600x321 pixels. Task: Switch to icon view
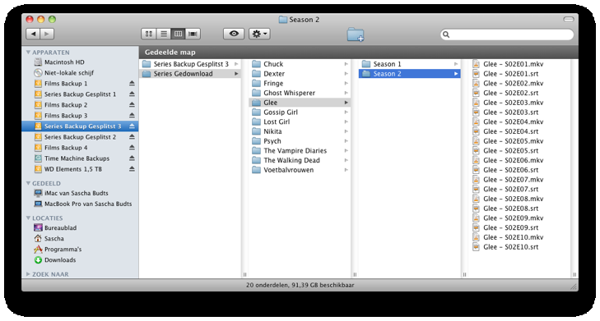(148, 34)
